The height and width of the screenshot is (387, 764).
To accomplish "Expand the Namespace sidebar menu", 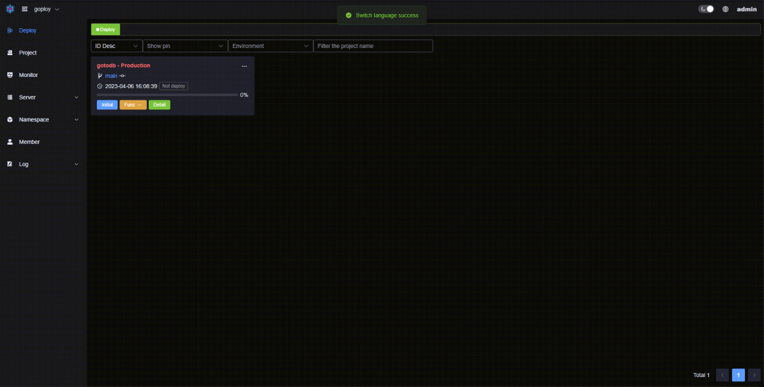I will tap(43, 119).
